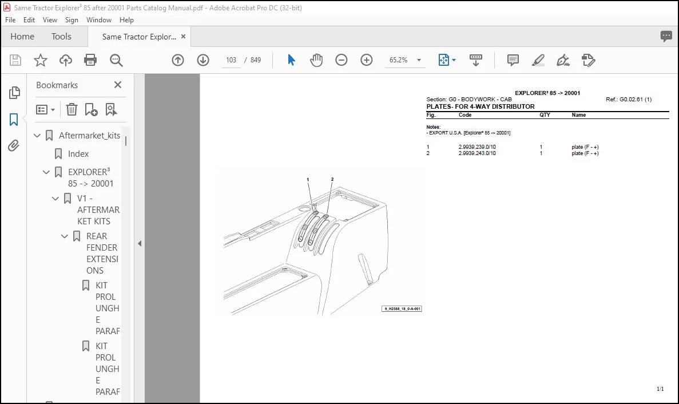
Task: Click part code 2.9939.243.0/10
Action: coord(477,153)
